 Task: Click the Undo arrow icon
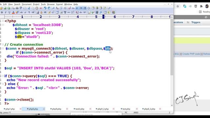45,8
